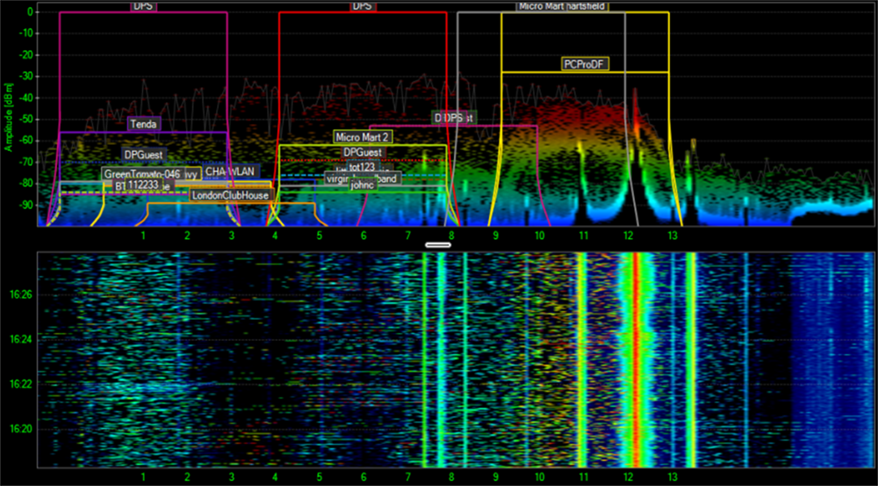Select the johnc network label
This screenshot has width=878, height=486.
363,185
